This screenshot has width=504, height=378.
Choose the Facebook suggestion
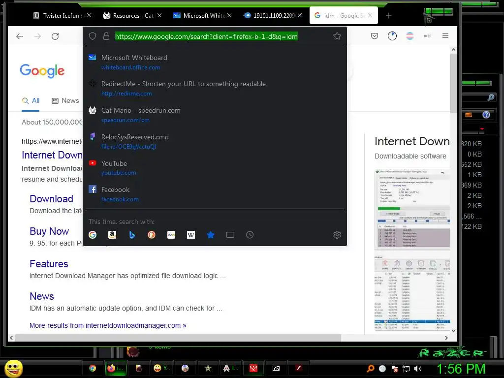215,194
